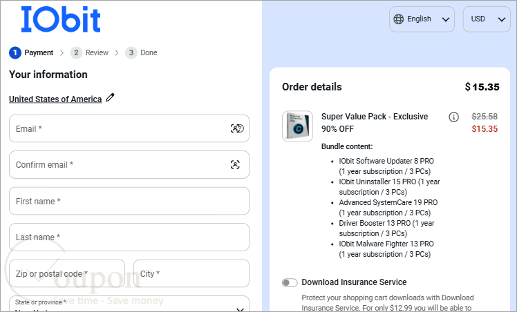Click the United States of America link
Image resolution: width=517 pixels, height=312 pixels.
(x=55, y=99)
